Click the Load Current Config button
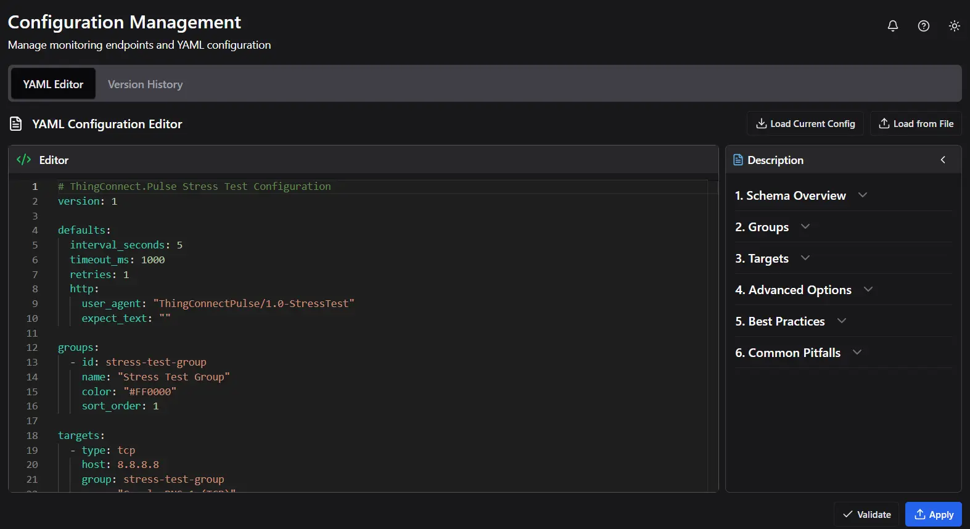970x529 pixels. 805,124
